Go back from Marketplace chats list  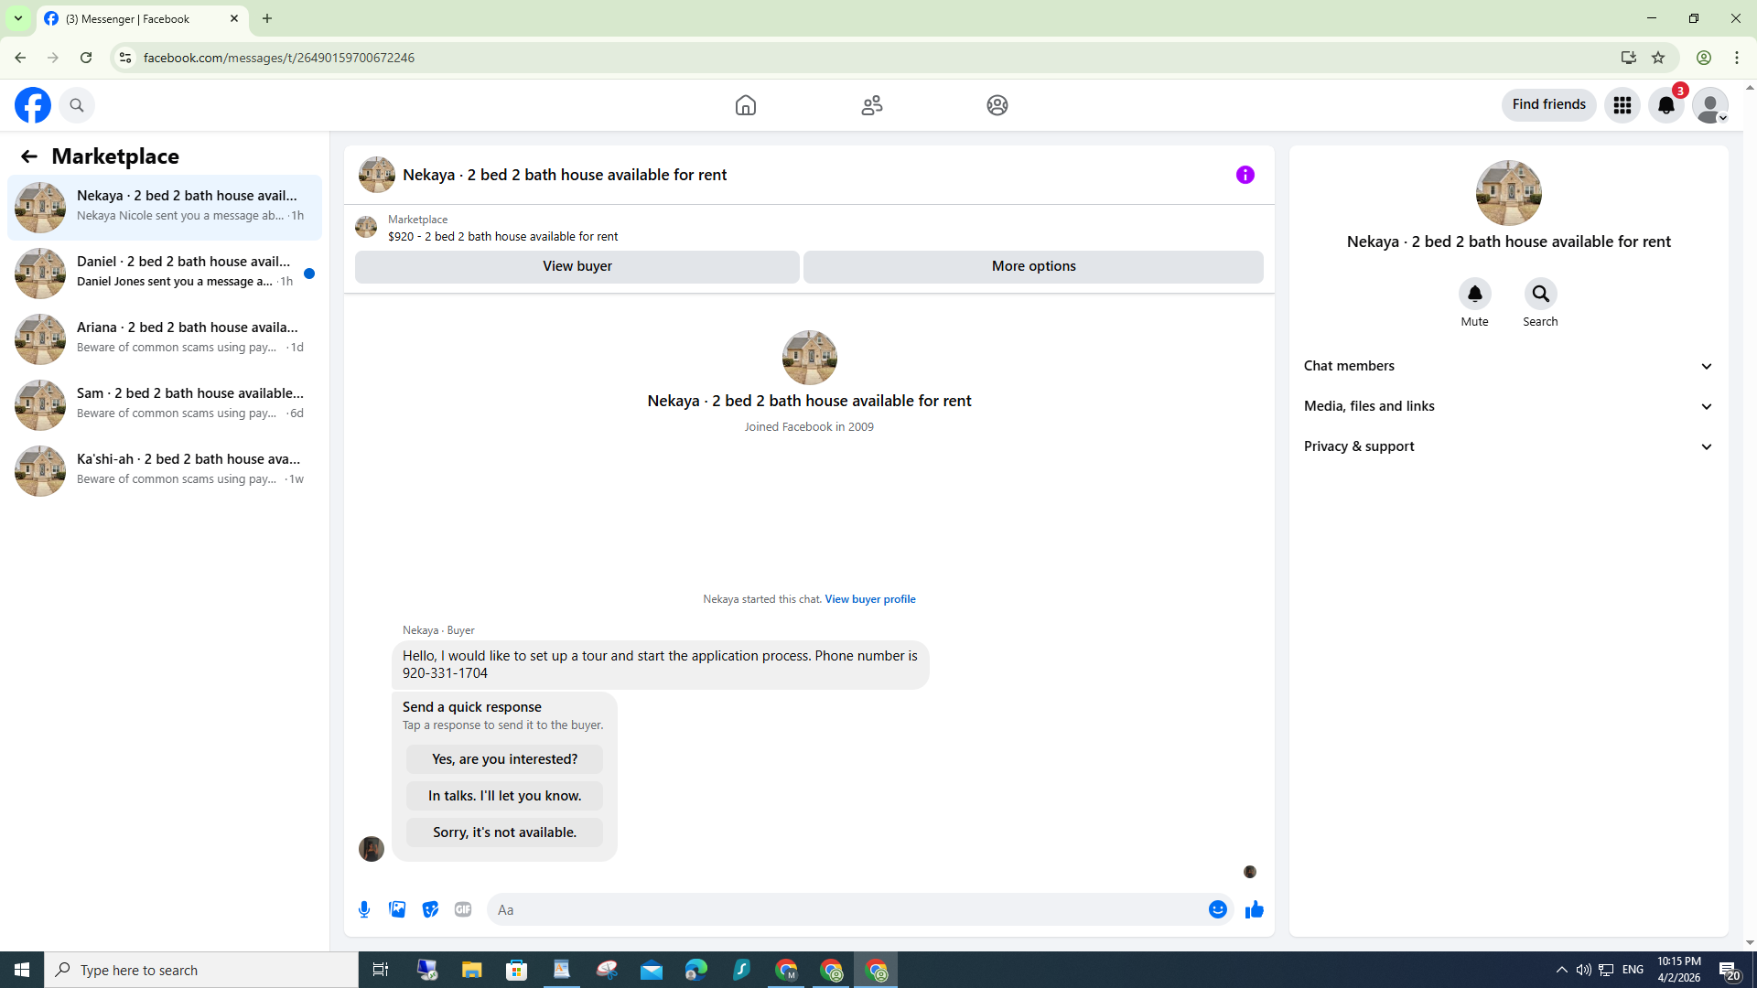point(29,156)
